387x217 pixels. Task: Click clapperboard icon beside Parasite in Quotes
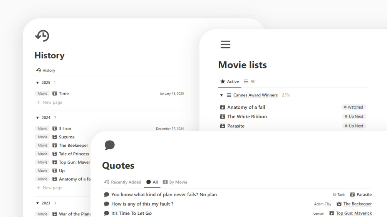pyautogui.click(x=352, y=194)
